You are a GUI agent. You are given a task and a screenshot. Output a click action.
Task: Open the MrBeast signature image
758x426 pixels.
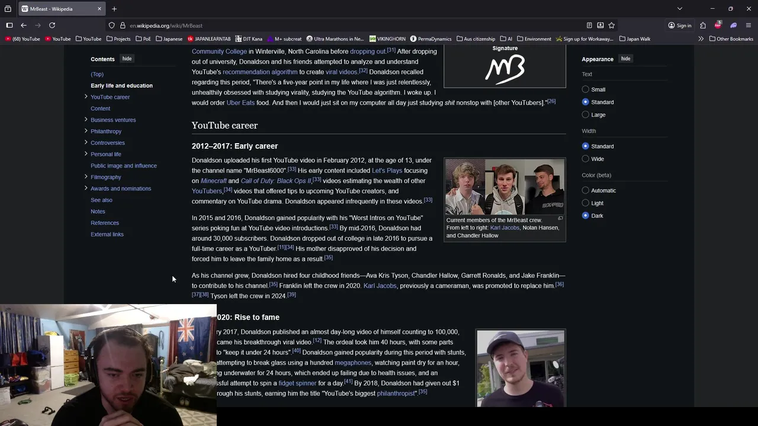[505, 69]
